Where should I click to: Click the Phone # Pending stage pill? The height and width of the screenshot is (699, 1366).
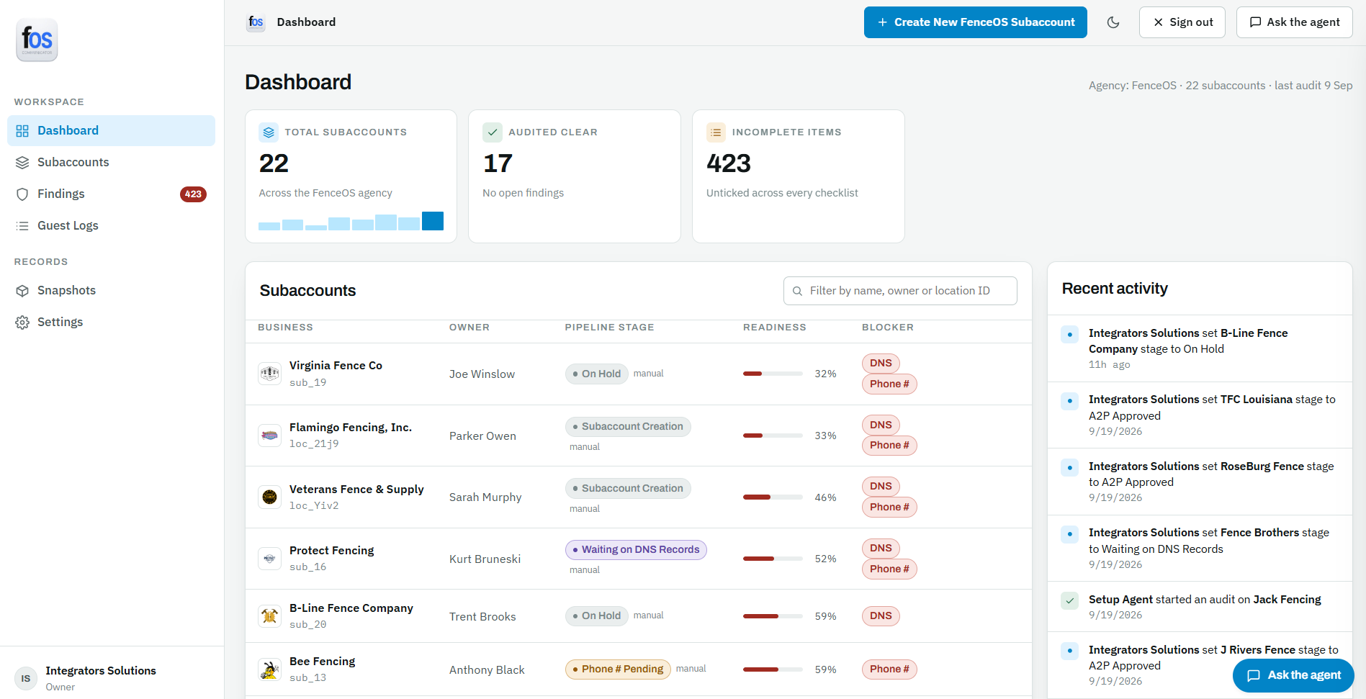pos(618,669)
